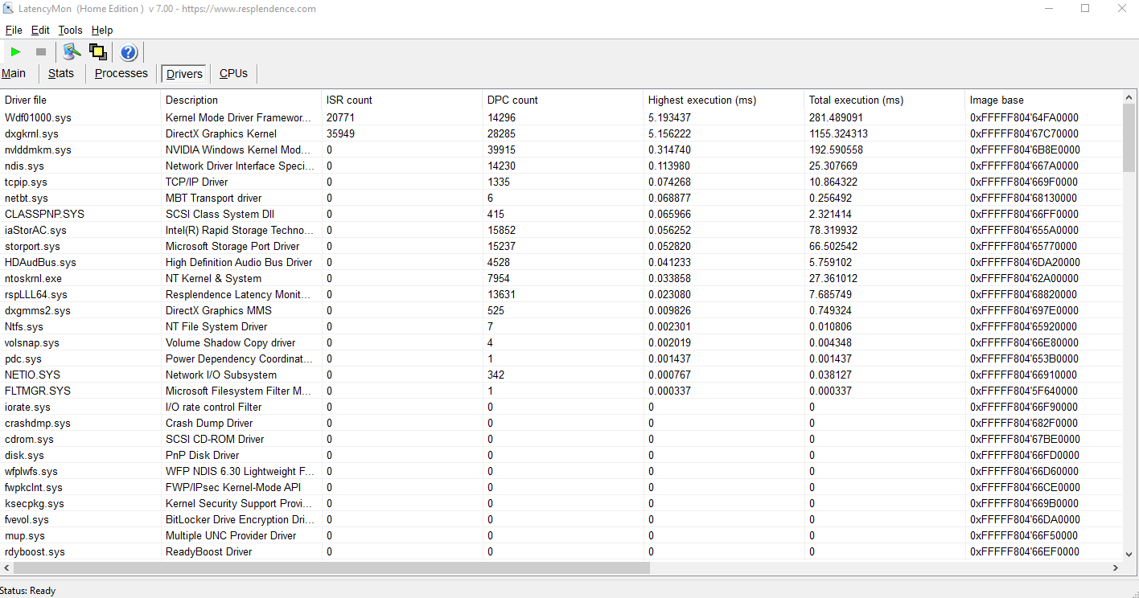Click the LatencyMon app icon in title bar

[9, 9]
